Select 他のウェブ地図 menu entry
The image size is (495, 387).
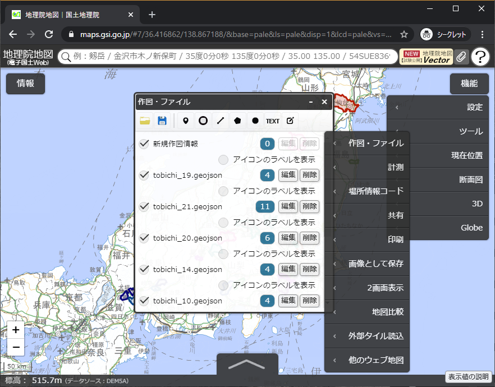point(367,360)
